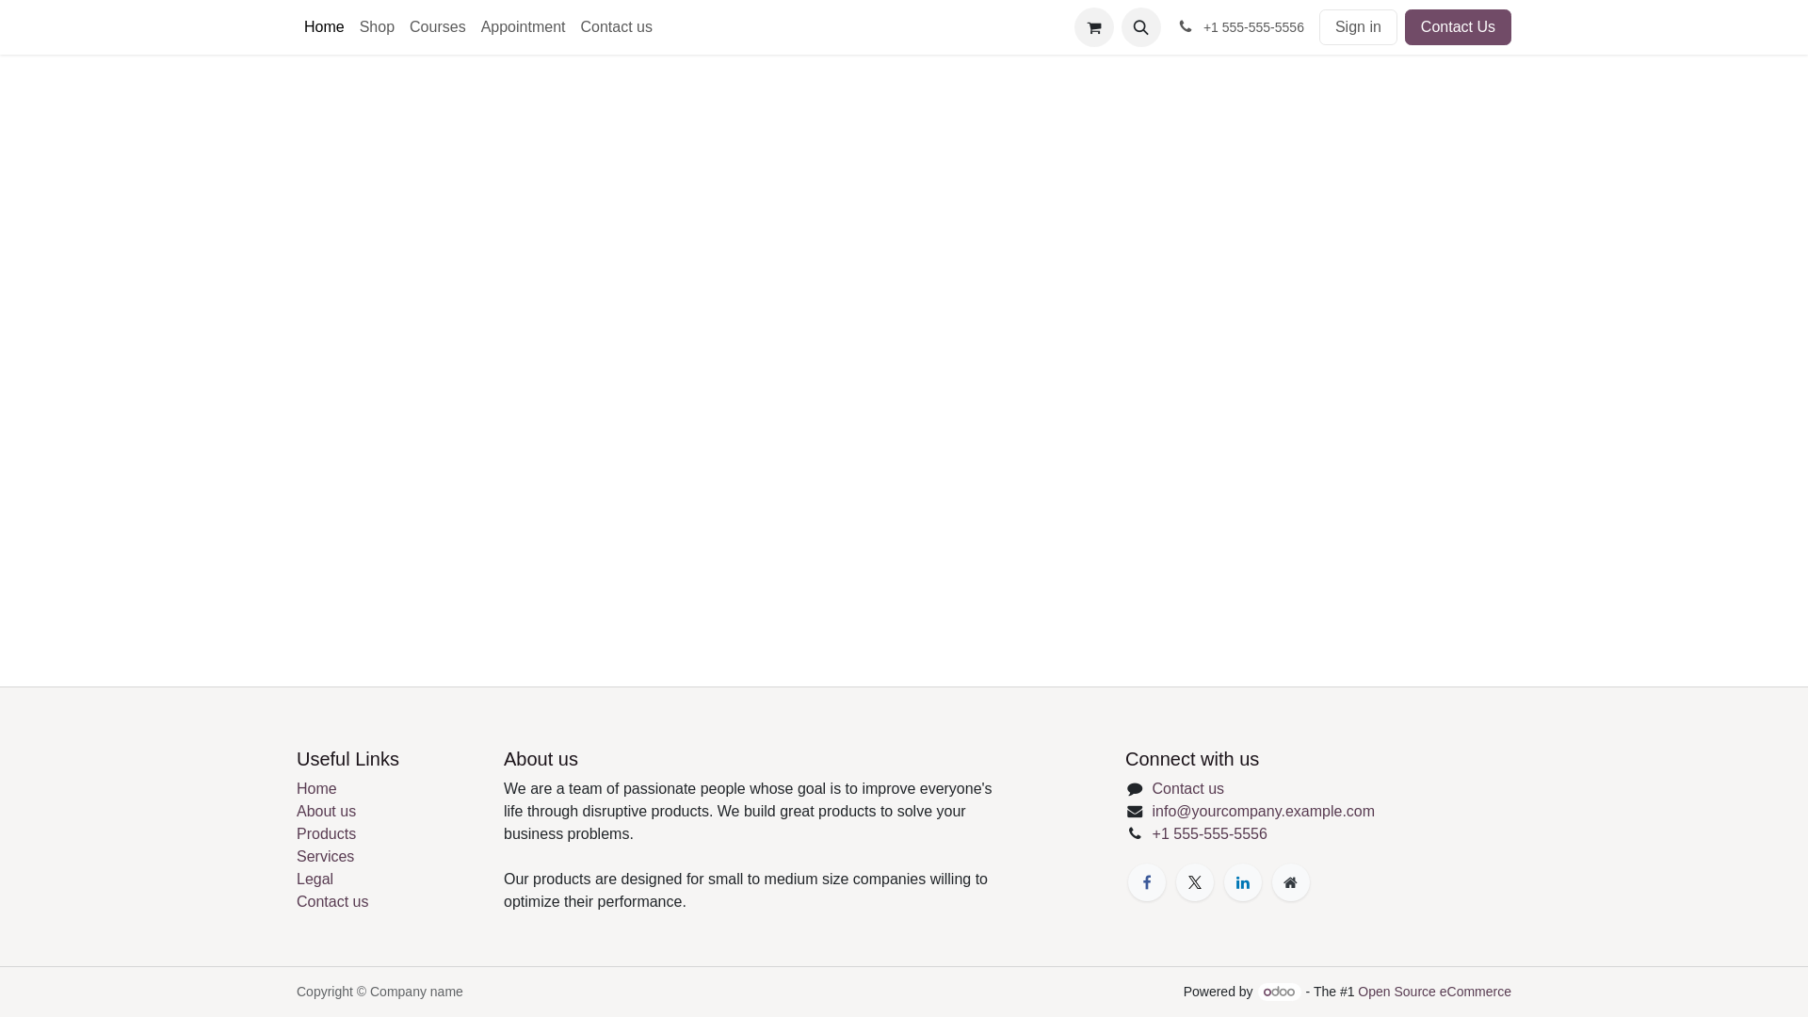Follow the Home link under Useful Links
This screenshot has height=1017, width=1808.
(x=316, y=789)
